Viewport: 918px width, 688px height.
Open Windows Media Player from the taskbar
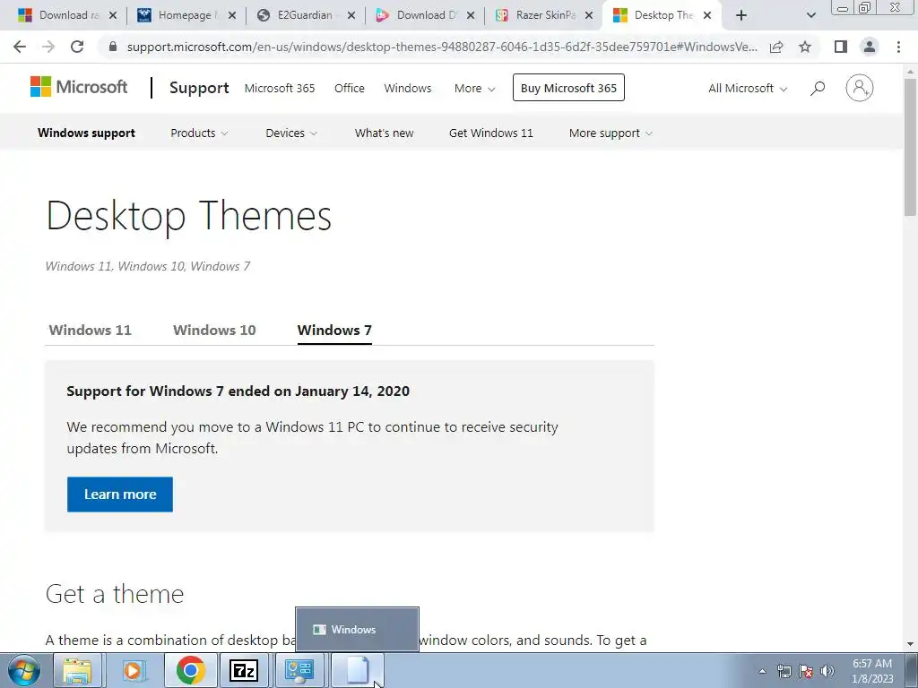[x=134, y=670]
